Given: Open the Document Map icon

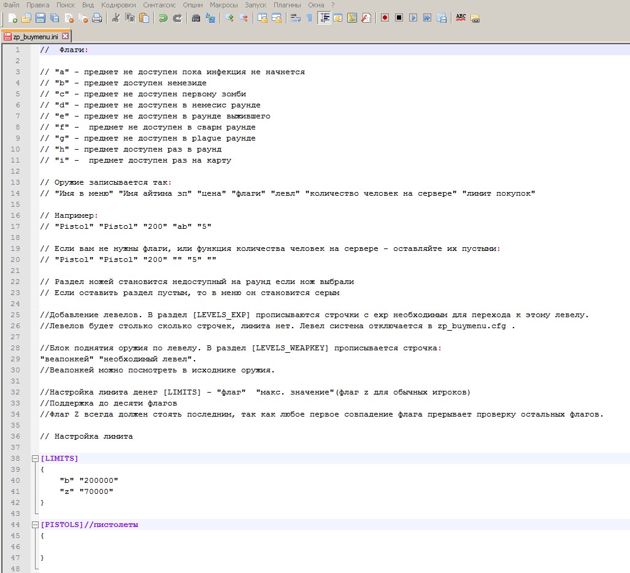Looking at the screenshot, I should point(352,18).
